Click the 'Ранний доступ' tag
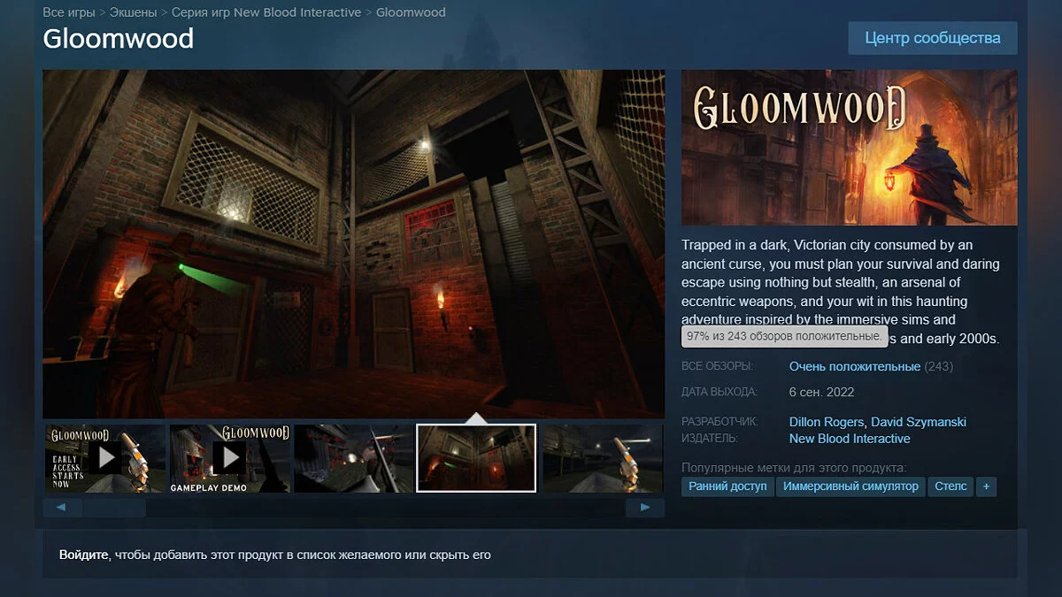Image resolution: width=1062 pixels, height=597 pixels. tap(728, 486)
